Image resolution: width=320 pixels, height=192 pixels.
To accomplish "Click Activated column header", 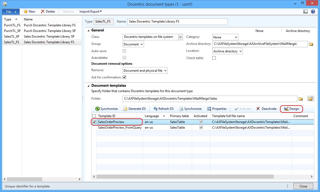I will (x=201, y=116).
